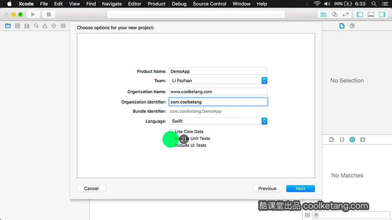Enable the Use Core Data checkbox
The height and width of the screenshot is (220, 392).
point(171,131)
